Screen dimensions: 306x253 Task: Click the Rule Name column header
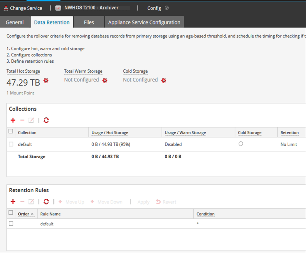(50, 214)
